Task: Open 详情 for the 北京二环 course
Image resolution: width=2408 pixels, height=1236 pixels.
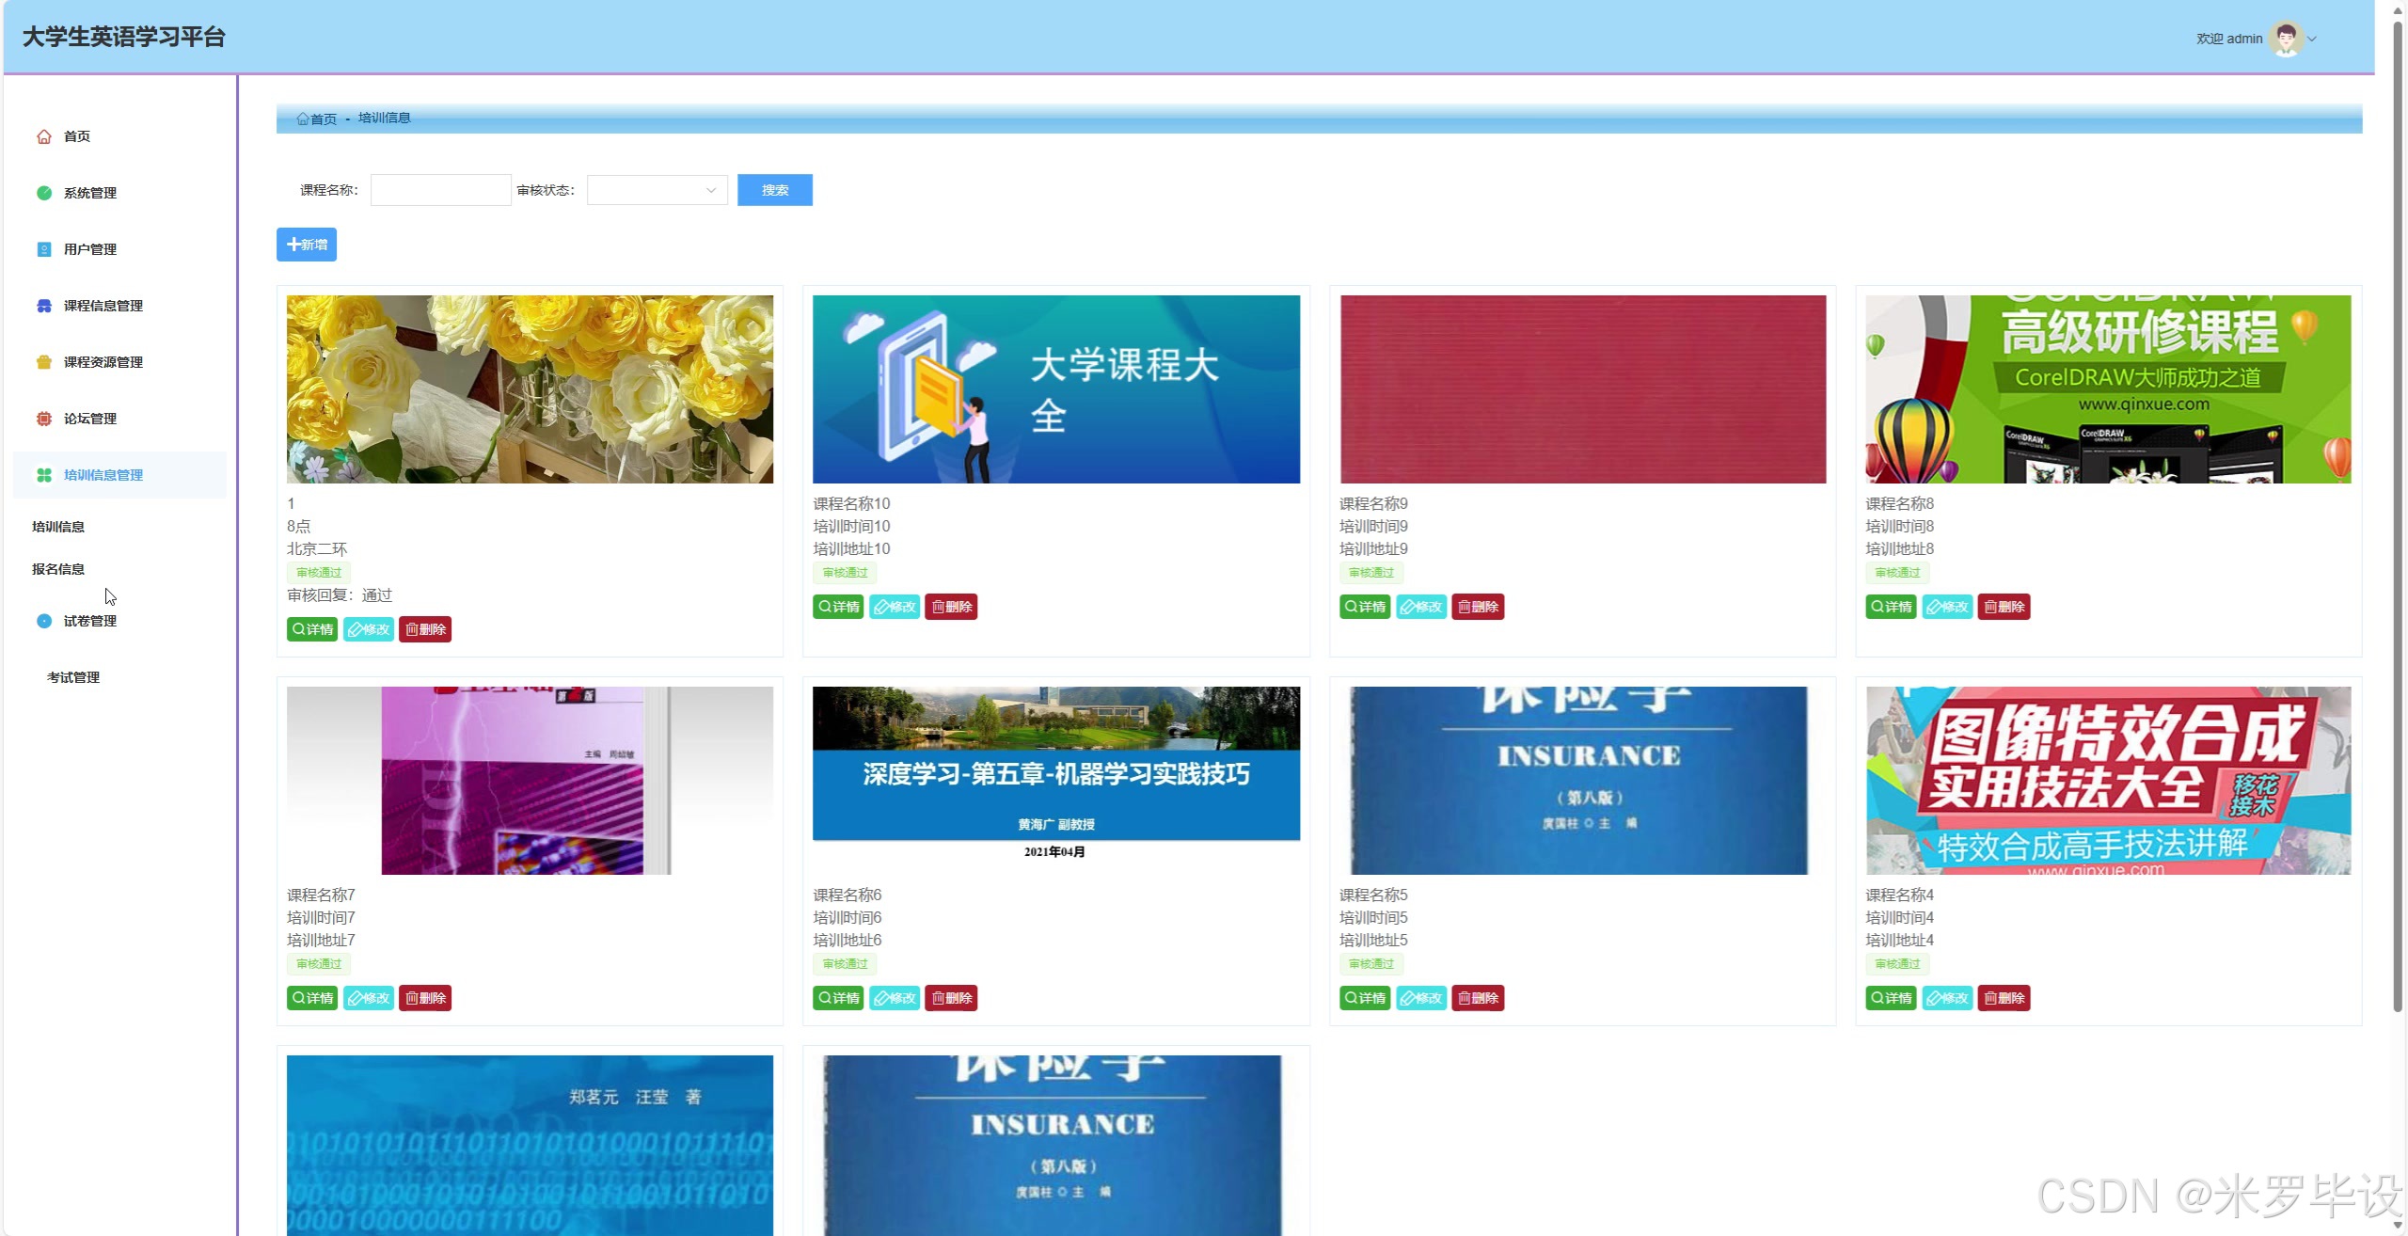Action: click(x=312, y=630)
